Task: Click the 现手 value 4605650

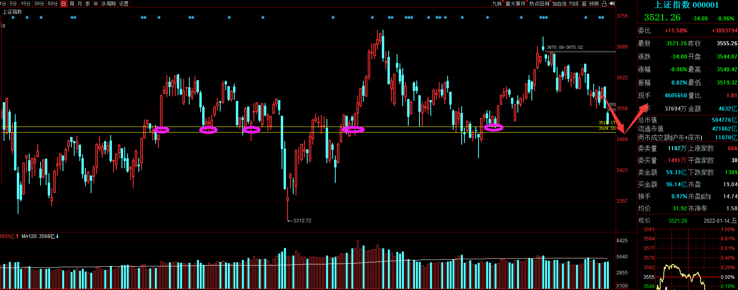Action: coord(676,95)
